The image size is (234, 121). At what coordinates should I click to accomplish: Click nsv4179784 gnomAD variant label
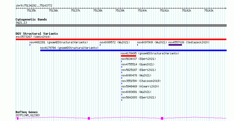point(69,48)
